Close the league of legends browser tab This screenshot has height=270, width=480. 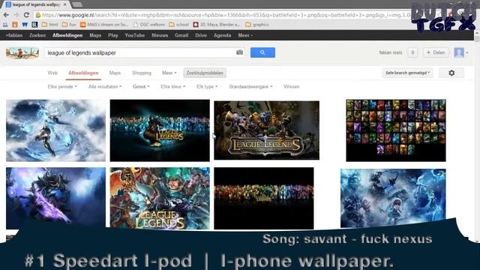[x=65, y=4]
